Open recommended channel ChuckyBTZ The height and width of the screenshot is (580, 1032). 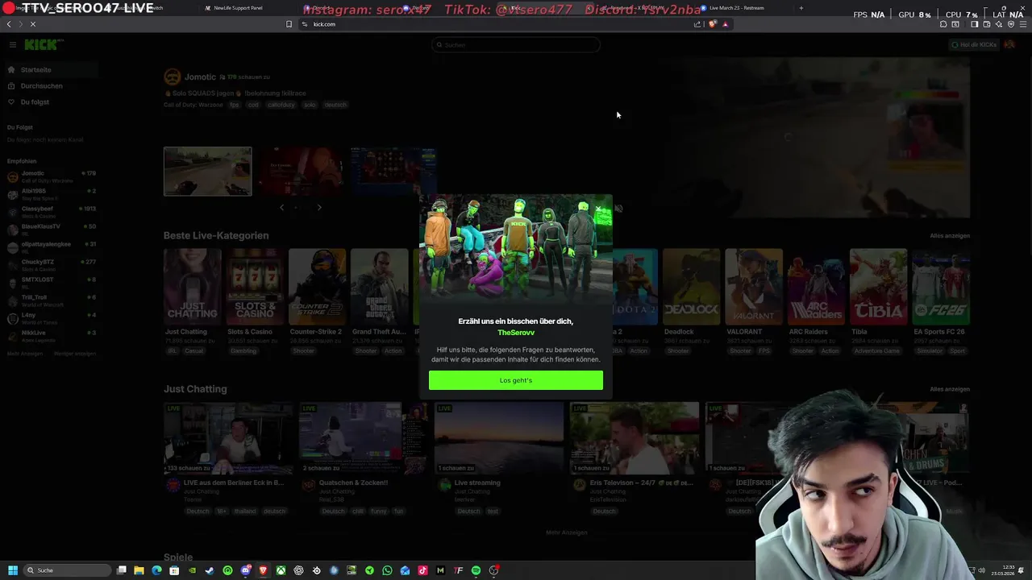(52, 265)
